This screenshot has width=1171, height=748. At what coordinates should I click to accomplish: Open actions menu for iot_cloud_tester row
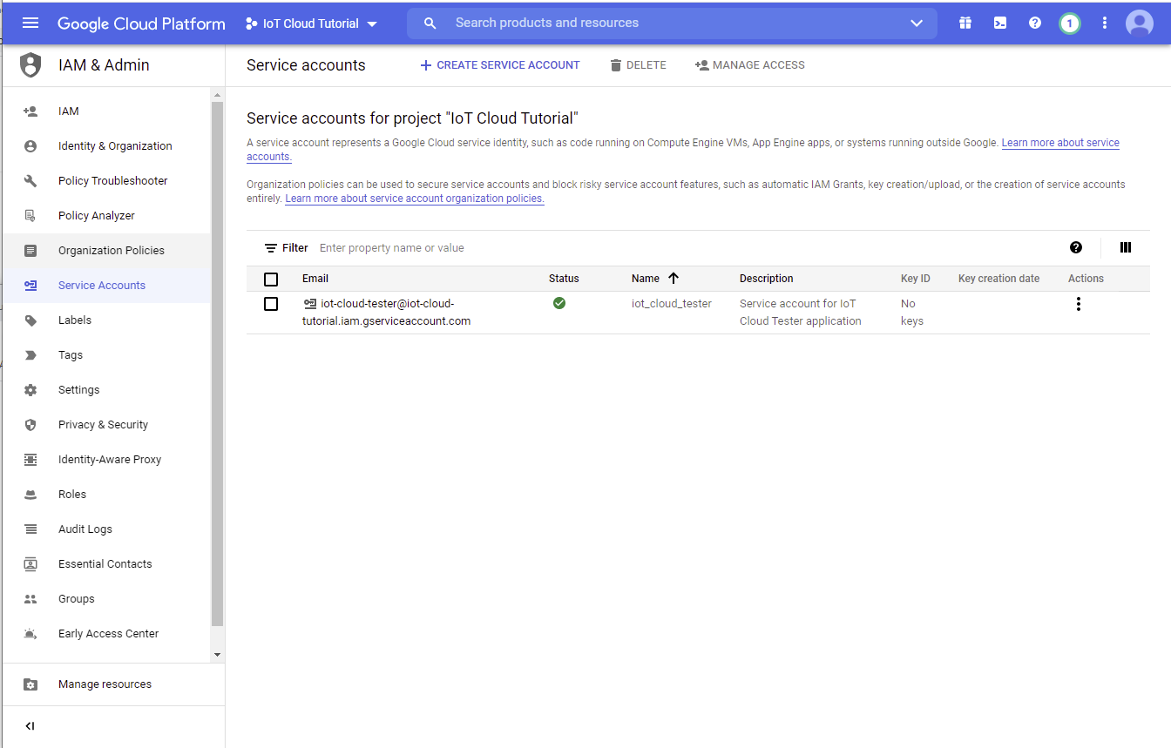pyautogui.click(x=1079, y=304)
